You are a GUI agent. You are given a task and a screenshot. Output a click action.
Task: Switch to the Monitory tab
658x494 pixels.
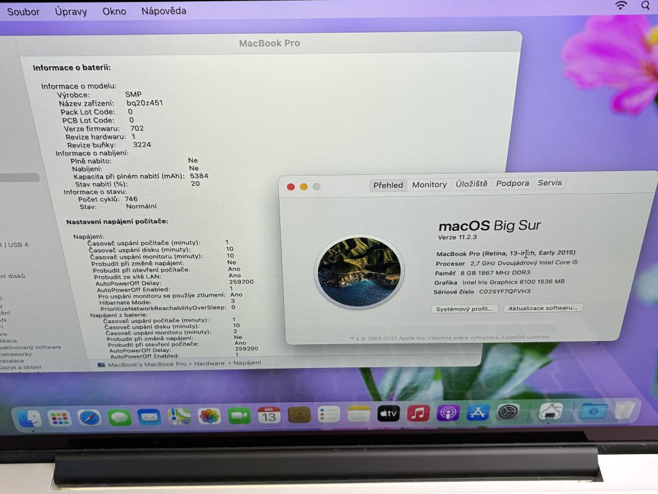click(429, 185)
